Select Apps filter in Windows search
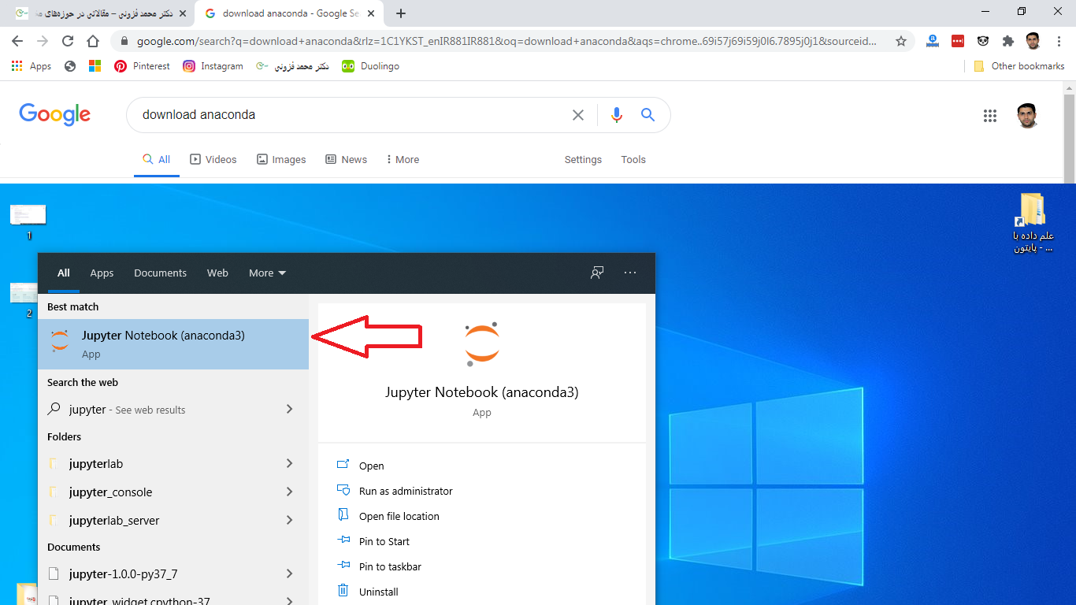This screenshot has height=605, width=1076. [102, 273]
